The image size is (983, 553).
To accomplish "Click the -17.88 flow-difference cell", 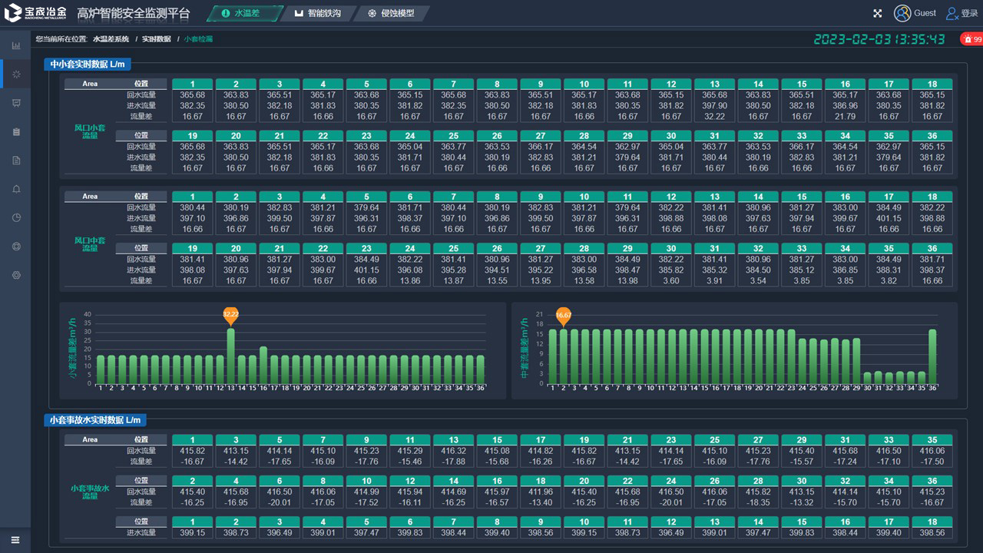I will click(x=454, y=462).
